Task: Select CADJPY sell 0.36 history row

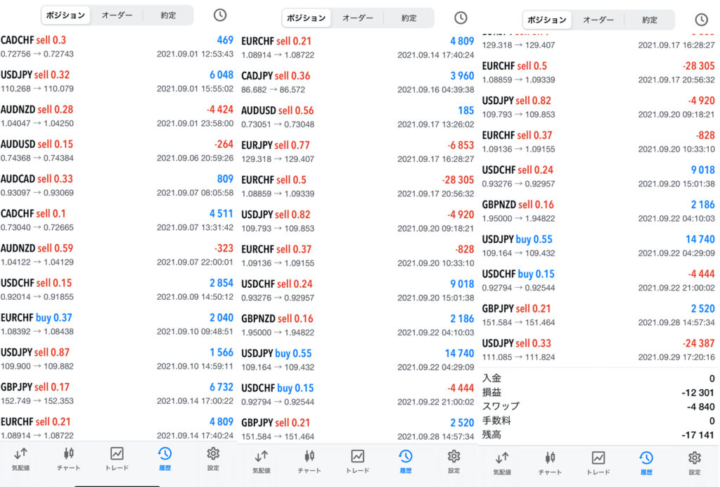Action: coord(357,82)
